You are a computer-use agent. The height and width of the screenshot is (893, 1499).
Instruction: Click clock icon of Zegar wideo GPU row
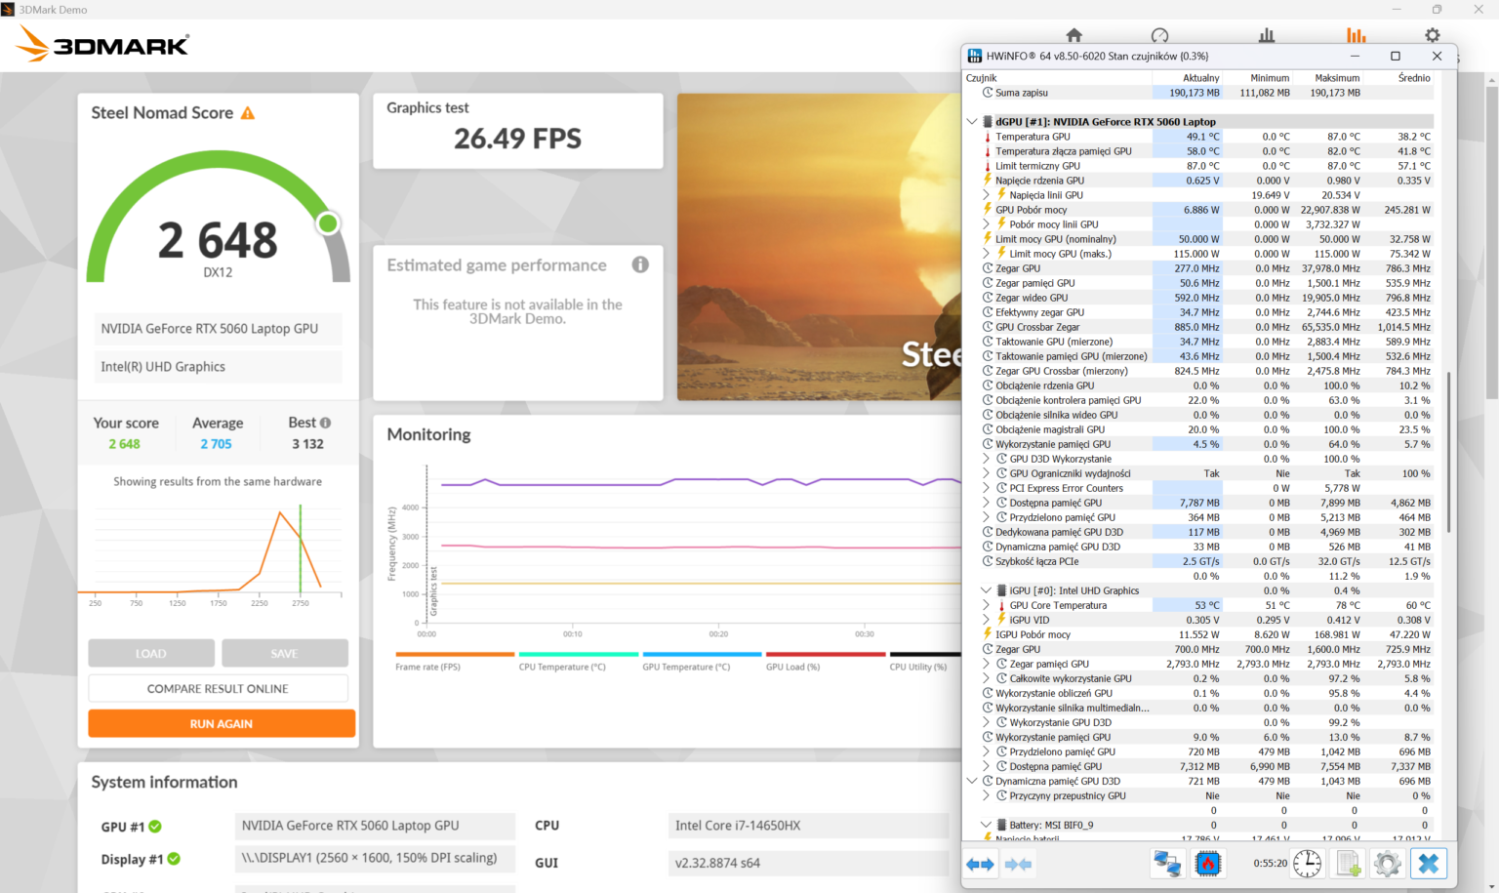[988, 298]
